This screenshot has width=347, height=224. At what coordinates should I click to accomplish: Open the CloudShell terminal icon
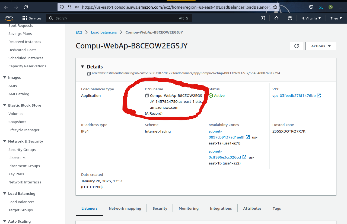[263, 18]
